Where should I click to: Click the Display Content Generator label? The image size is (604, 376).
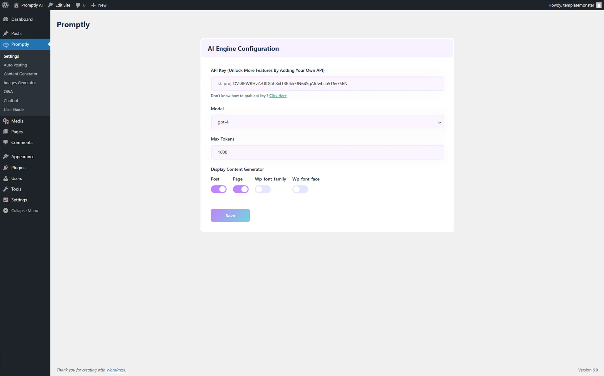[x=237, y=169]
